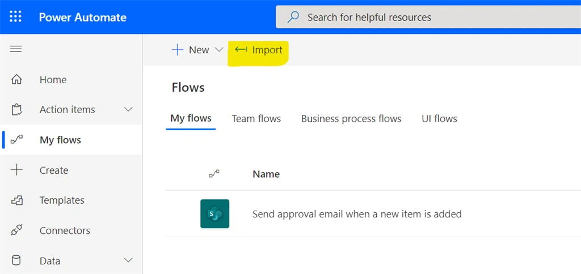The image size is (581, 274).
Task: Click the Connectors plug icon
Action: click(x=16, y=230)
